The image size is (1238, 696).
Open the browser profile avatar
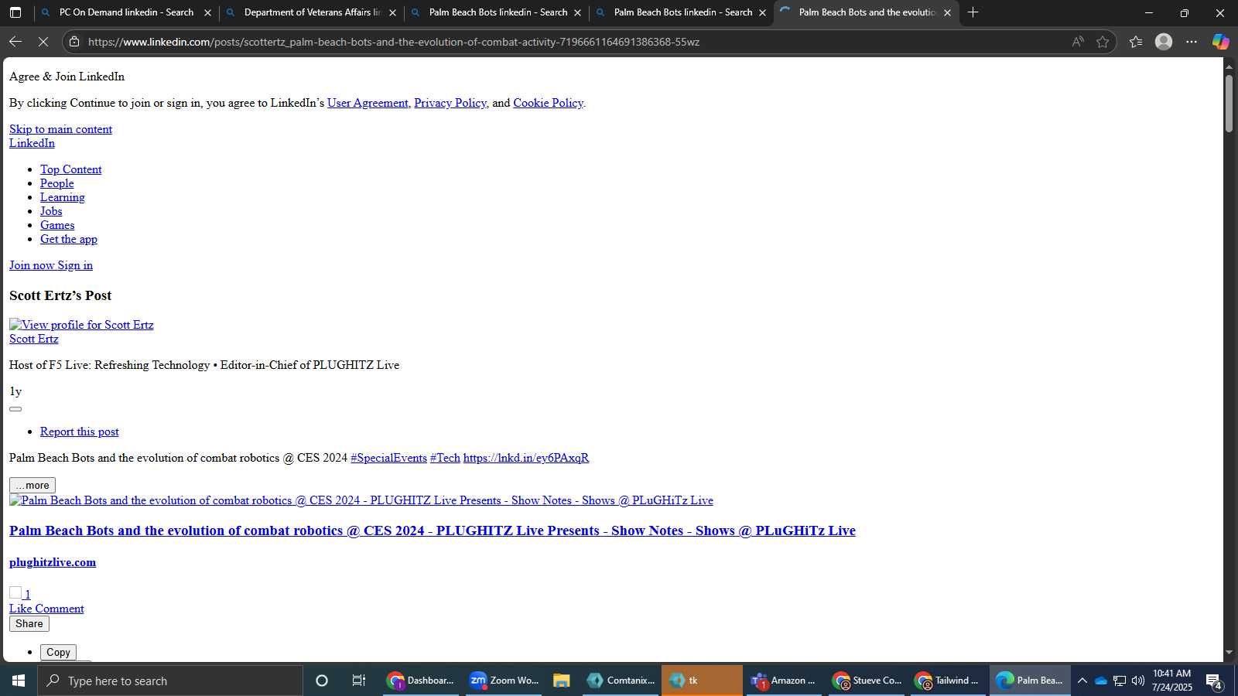coord(1164,42)
